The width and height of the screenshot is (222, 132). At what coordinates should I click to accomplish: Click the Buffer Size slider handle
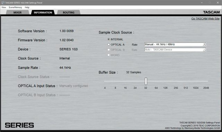point(146,81)
